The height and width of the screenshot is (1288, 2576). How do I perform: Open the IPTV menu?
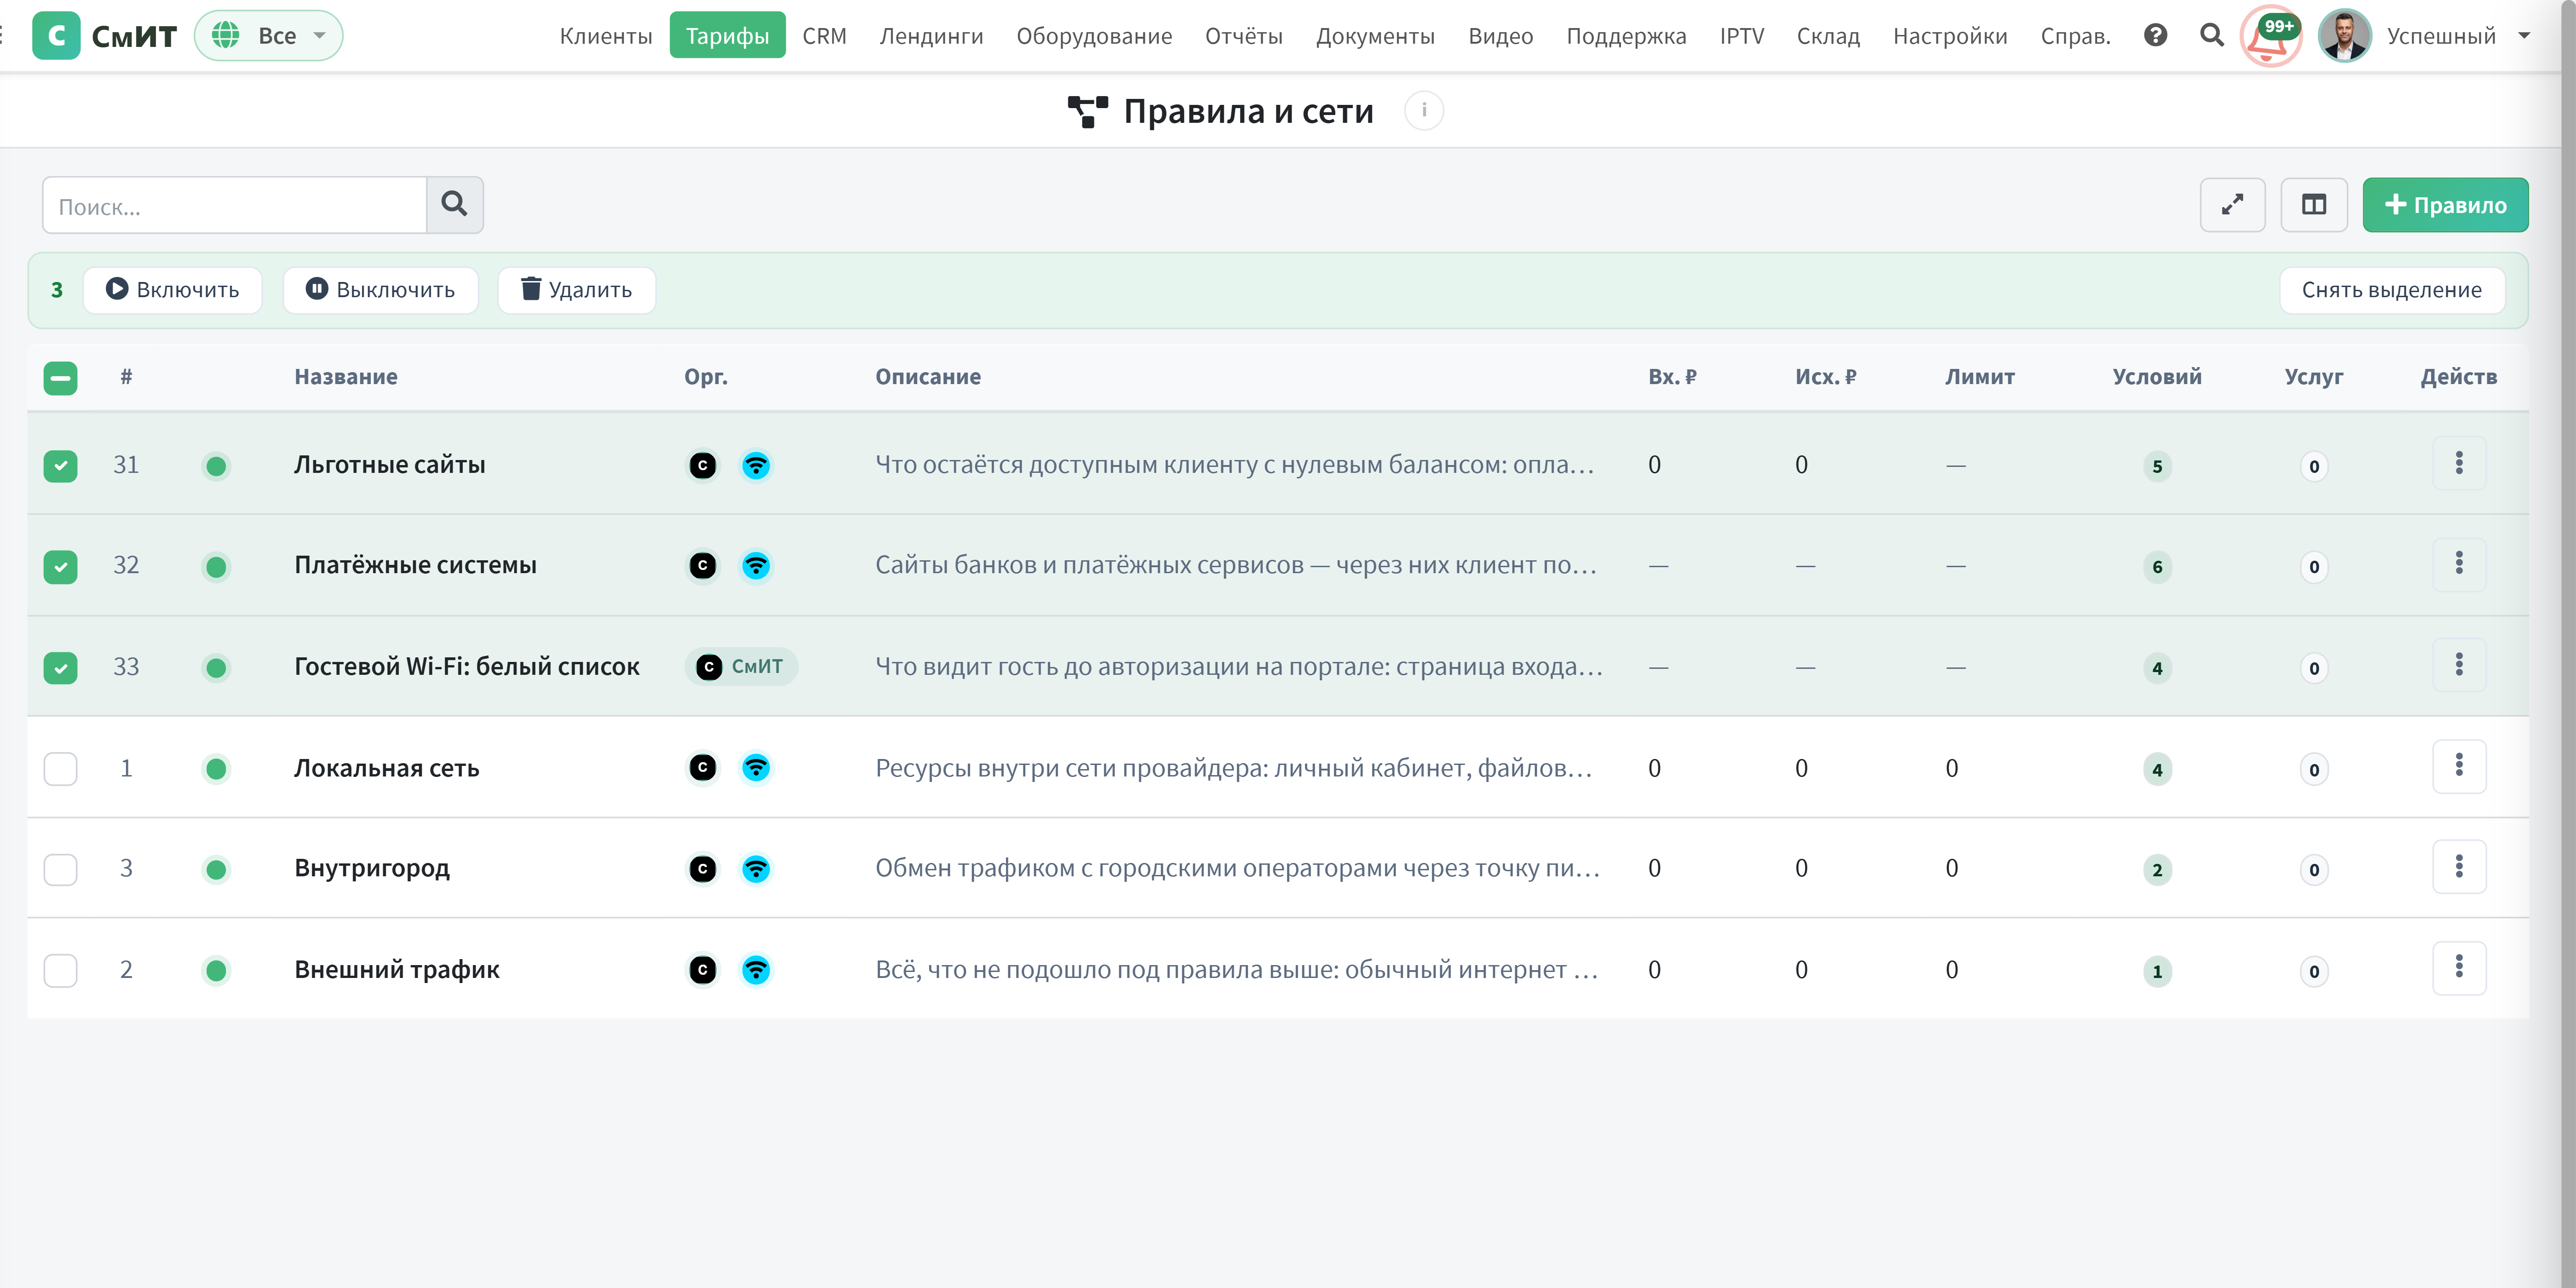pos(1741,36)
